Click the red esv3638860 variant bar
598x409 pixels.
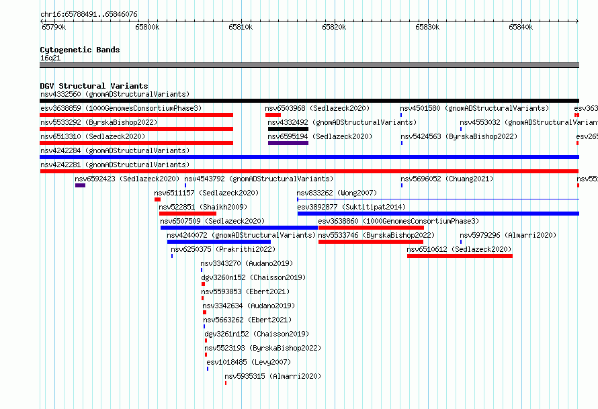371,228
